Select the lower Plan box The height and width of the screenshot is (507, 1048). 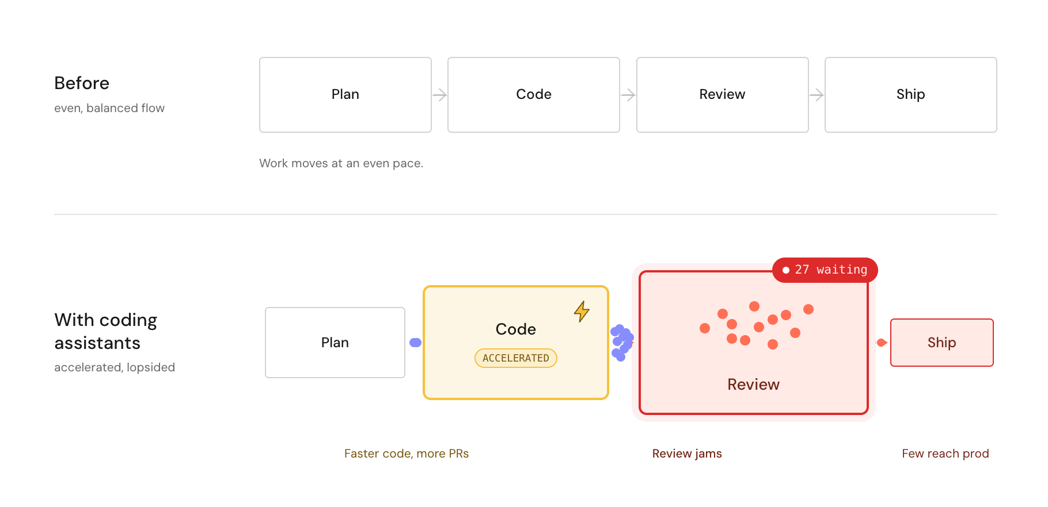click(335, 343)
